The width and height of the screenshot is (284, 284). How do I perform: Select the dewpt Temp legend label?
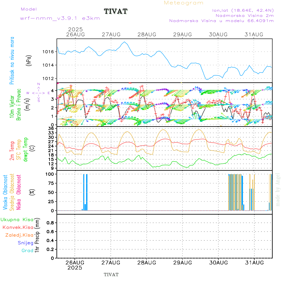(26, 149)
